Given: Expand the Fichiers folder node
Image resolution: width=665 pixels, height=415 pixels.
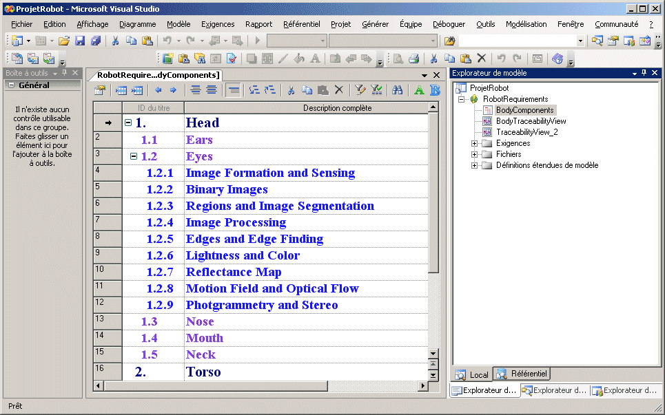Looking at the screenshot, I should 474,154.
